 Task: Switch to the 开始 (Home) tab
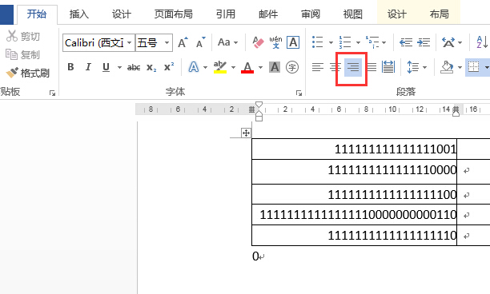pyautogui.click(x=37, y=14)
